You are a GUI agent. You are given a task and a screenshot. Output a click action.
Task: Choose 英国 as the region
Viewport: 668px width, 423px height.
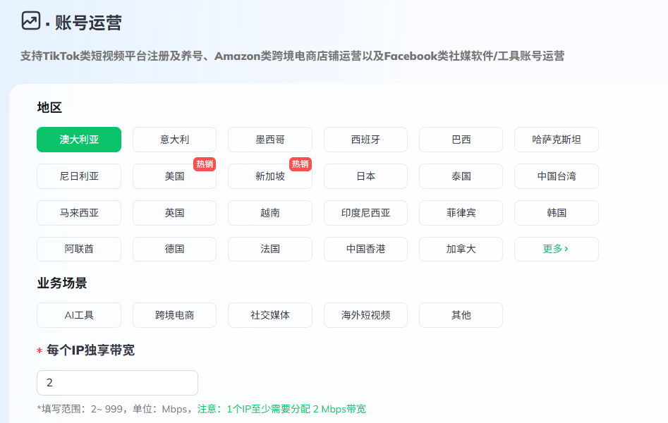(x=175, y=213)
